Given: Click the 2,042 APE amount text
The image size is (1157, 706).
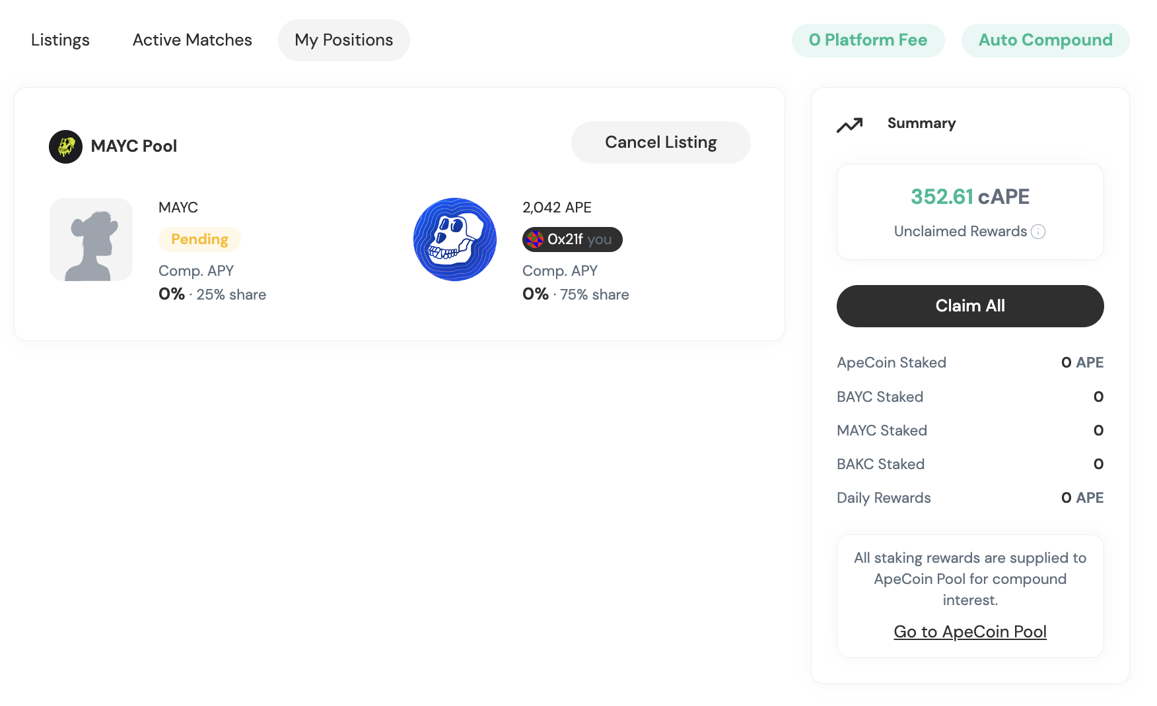Looking at the screenshot, I should click(x=557, y=208).
